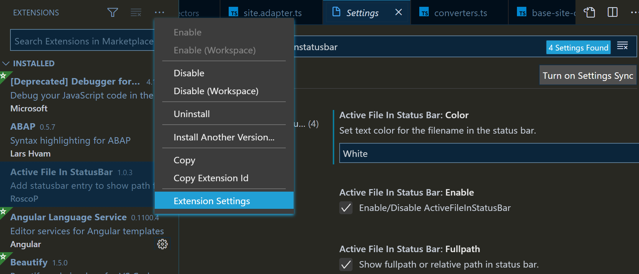This screenshot has width=639, height=274.
Task: Click Install Another Version menu entry
Action: [x=224, y=137]
